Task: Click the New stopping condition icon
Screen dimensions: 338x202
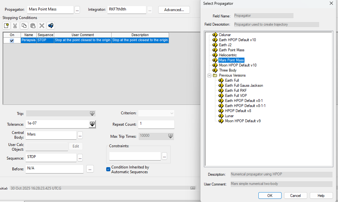Action: pos(6,26)
